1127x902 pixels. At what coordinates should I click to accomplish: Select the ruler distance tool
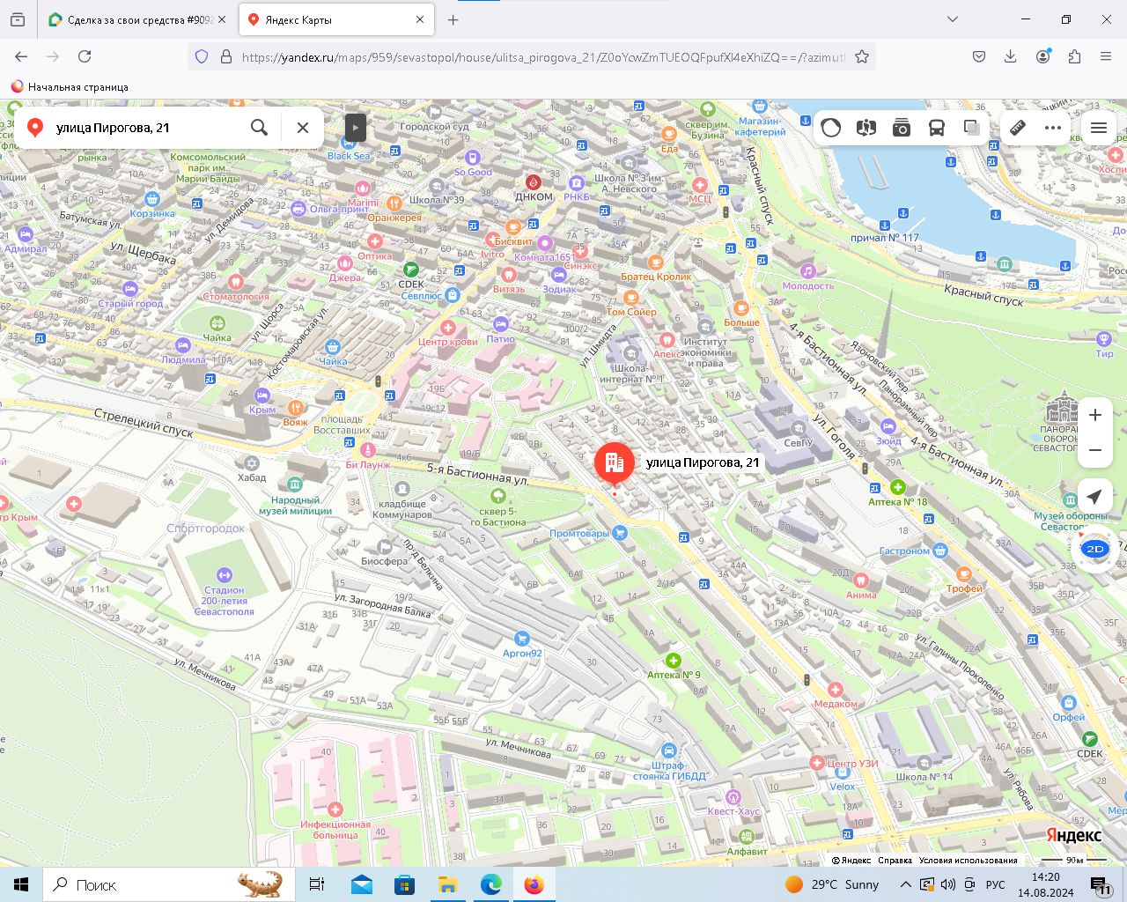click(1018, 128)
